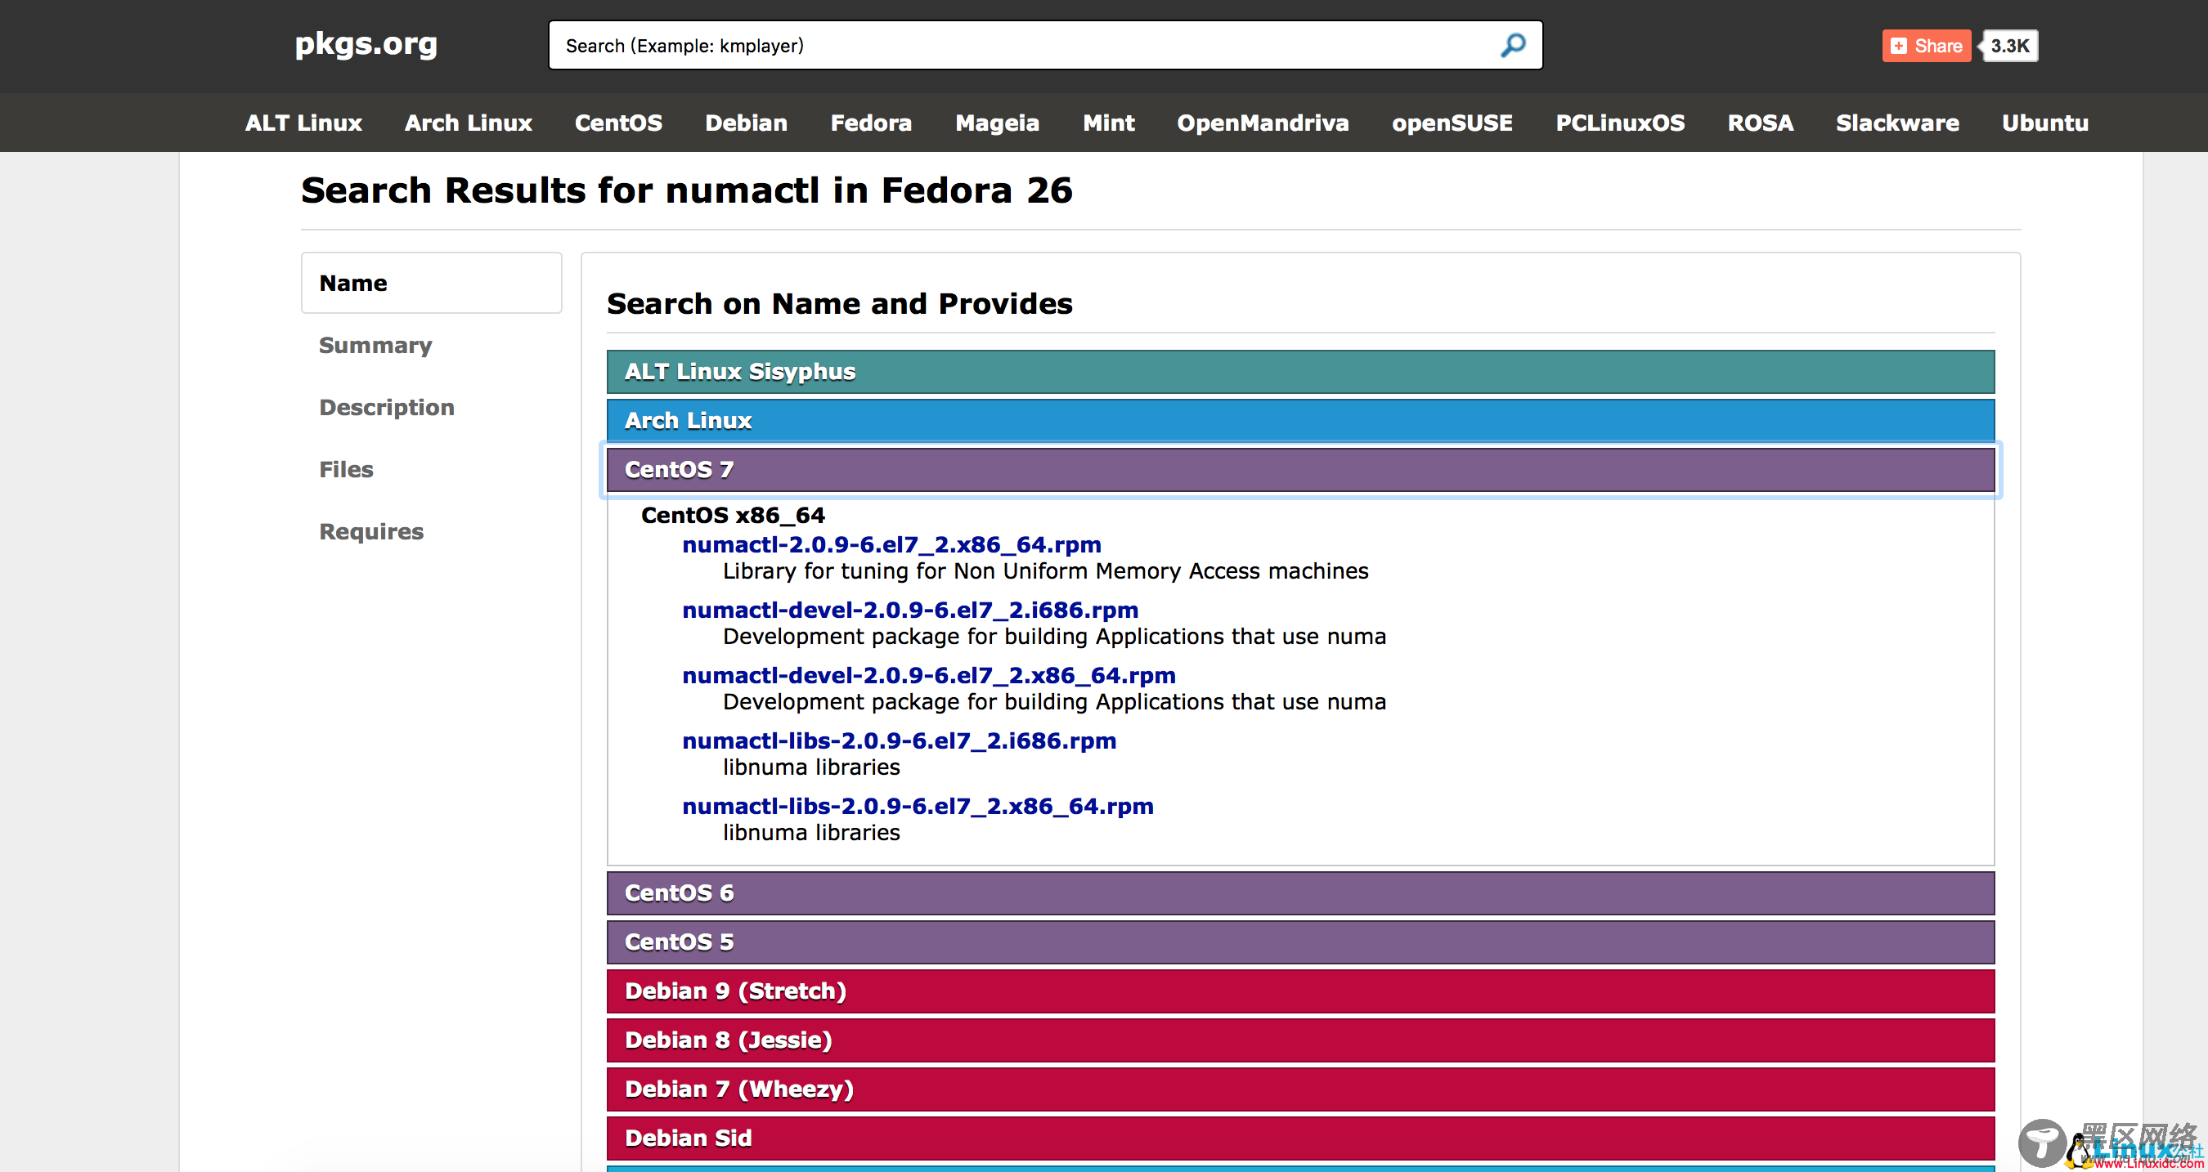The height and width of the screenshot is (1172, 2208).
Task: Click the 3.3K share count bubble
Action: click(2010, 47)
